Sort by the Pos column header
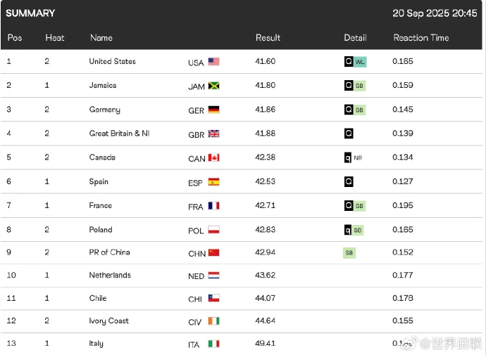The width and height of the screenshot is (486, 355). tap(15, 38)
